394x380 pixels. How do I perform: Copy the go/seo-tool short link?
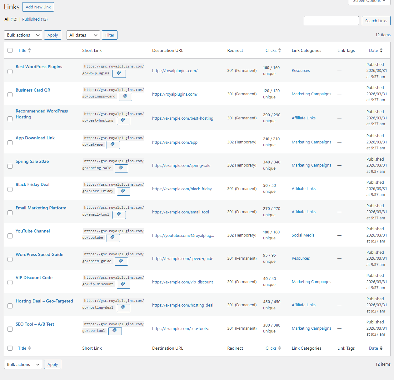pyautogui.click(x=115, y=331)
